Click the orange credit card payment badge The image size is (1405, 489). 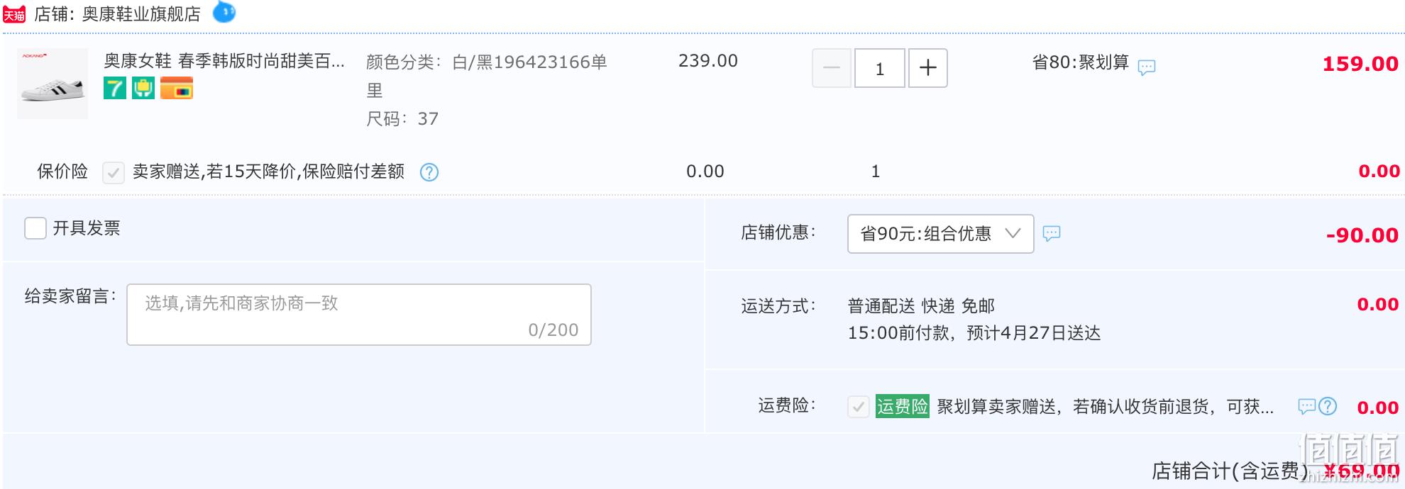[x=177, y=89]
